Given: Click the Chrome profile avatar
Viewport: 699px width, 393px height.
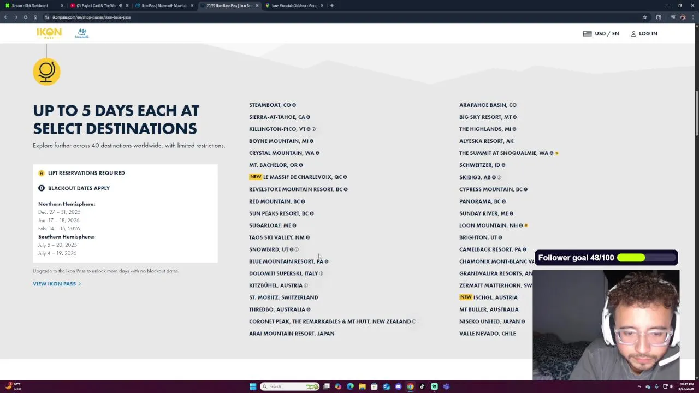Looking at the screenshot, I should click(x=683, y=17).
